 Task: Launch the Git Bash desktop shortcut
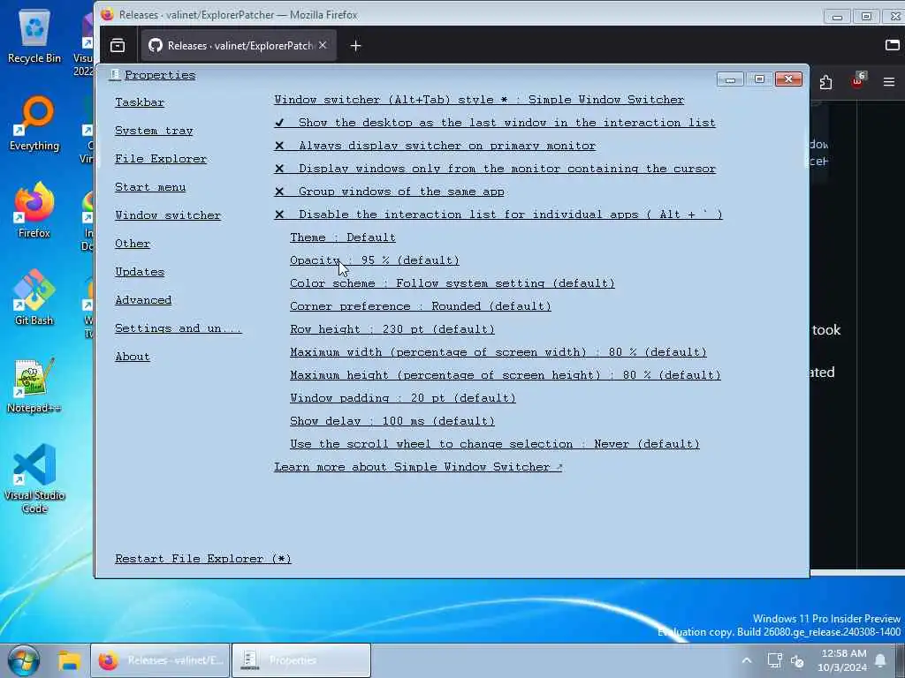pos(34,298)
